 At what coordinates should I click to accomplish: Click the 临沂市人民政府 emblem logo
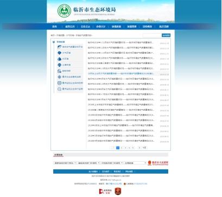pos(158,163)
